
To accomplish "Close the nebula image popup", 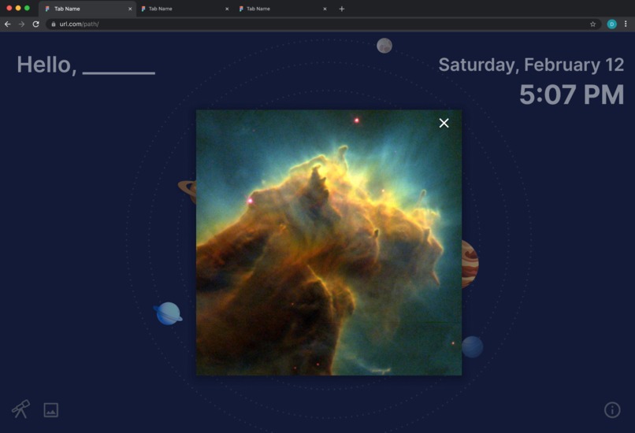I will (444, 123).
